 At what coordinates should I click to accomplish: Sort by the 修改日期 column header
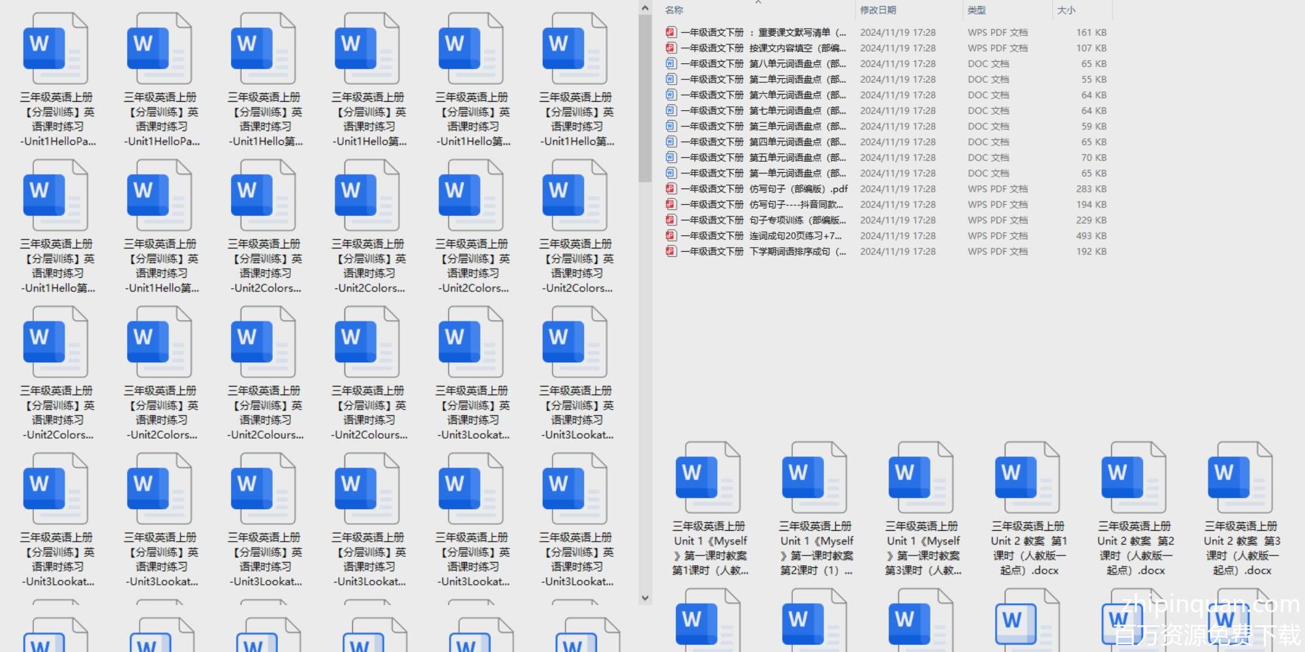pos(878,10)
